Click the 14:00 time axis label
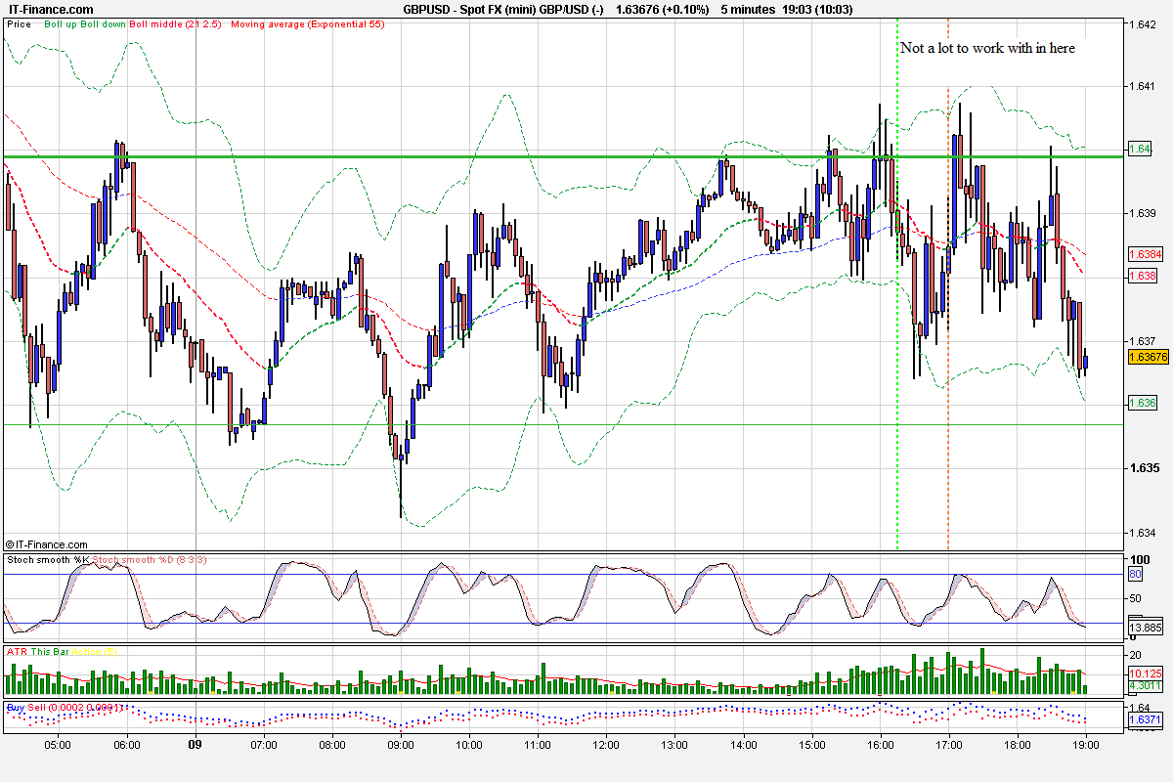The image size is (1173, 782). [x=743, y=744]
